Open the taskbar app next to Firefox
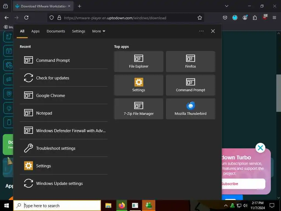 [x=135, y=206]
